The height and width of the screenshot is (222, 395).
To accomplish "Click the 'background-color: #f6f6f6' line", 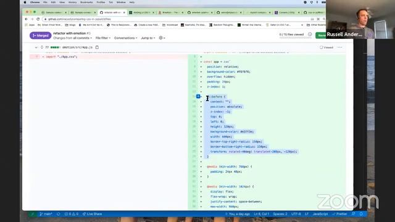I will (229, 72).
